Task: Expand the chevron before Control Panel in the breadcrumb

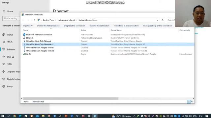Action: [41, 20]
